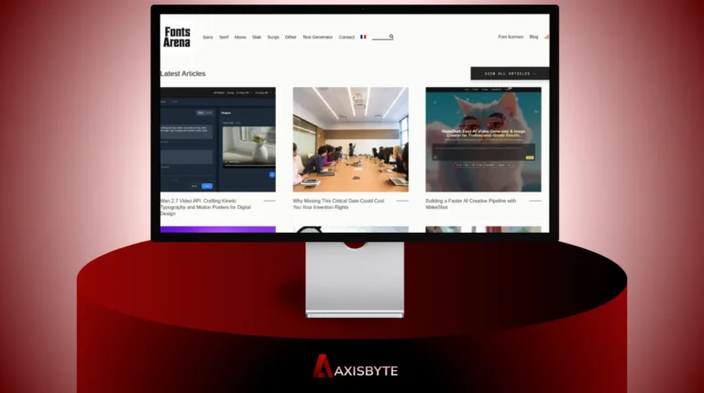Click the Axisbyte logo at the bottom

point(355,366)
